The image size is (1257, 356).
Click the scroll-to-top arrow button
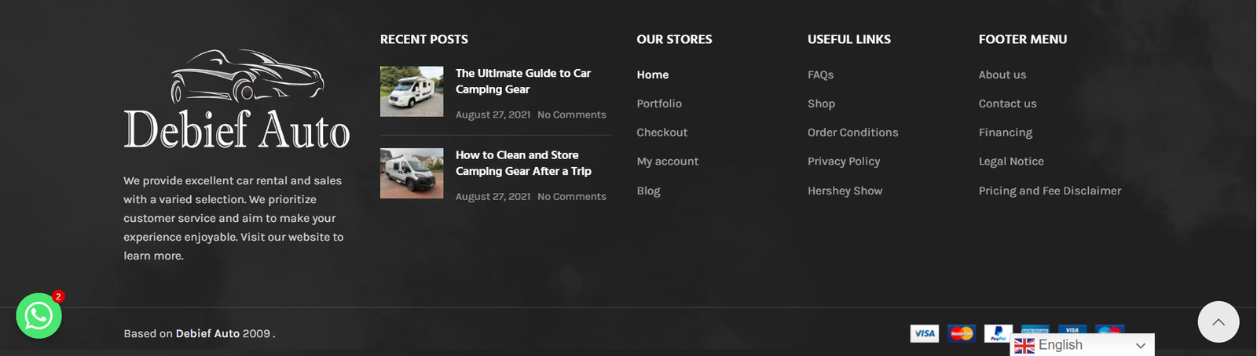tap(1218, 321)
